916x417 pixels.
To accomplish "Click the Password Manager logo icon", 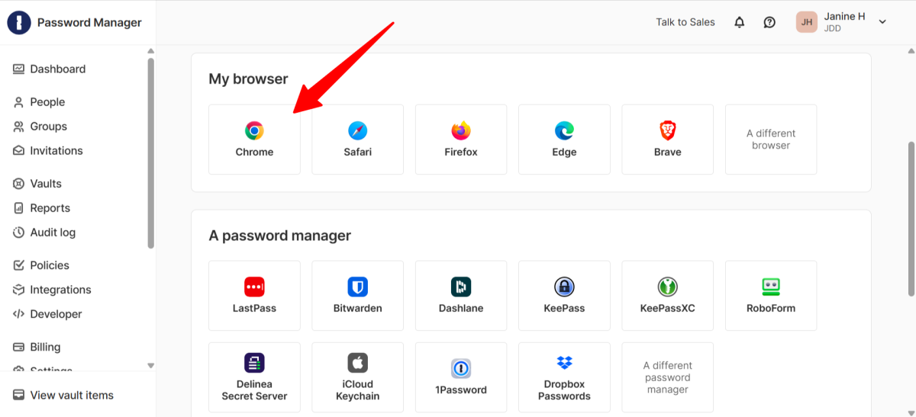I will point(19,23).
